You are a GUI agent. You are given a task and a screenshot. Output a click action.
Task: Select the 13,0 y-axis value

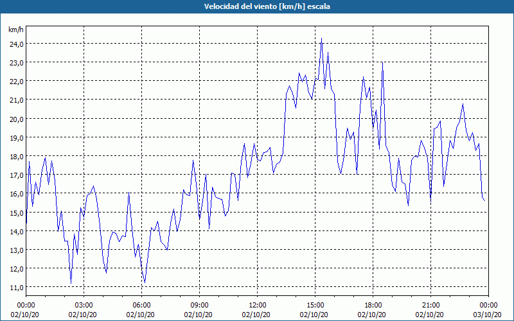click(x=16, y=250)
